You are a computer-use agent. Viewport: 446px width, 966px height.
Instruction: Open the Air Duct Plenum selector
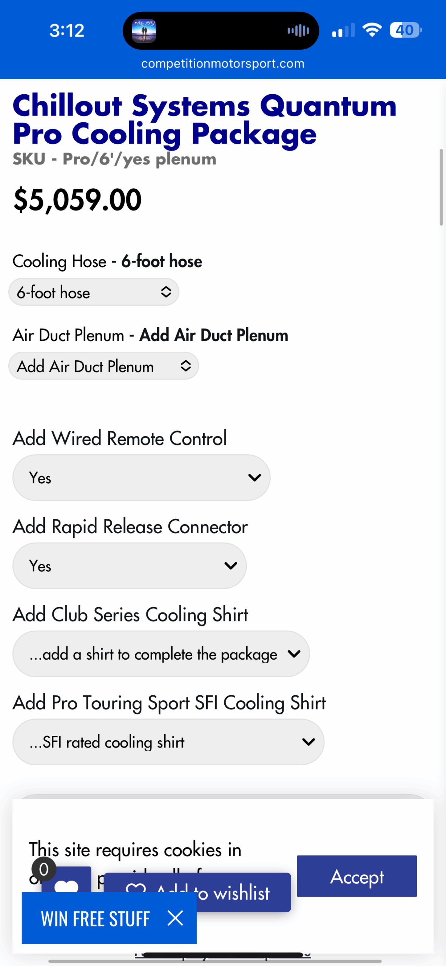(103, 366)
